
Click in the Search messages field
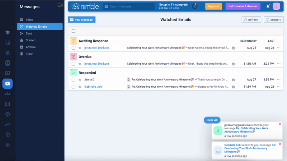129,6
